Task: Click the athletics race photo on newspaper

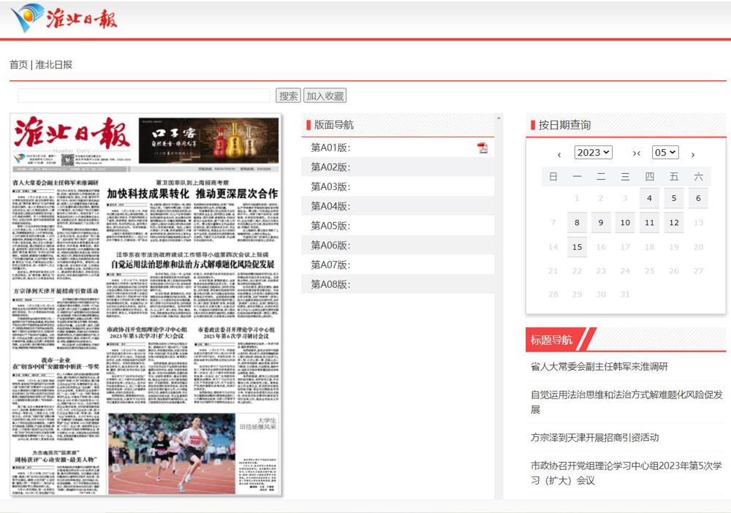Action: coord(193,453)
